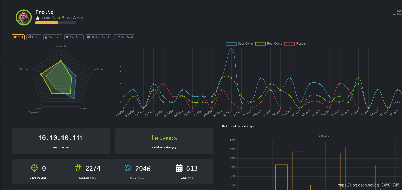Toggle the Root Owns legend swatch
Viewport: 402px width, 190px height.
(x=260, y=44)
